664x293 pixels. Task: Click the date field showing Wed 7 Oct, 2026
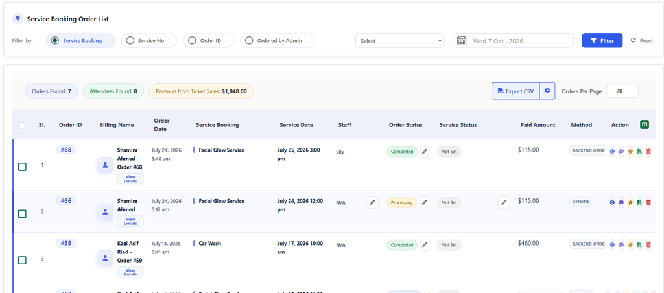click(x=513, y=41)
